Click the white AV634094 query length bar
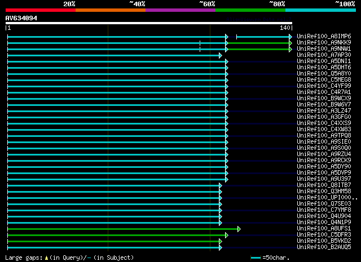The height and width of the screenshot is (262, 361). tap(149, 23)
